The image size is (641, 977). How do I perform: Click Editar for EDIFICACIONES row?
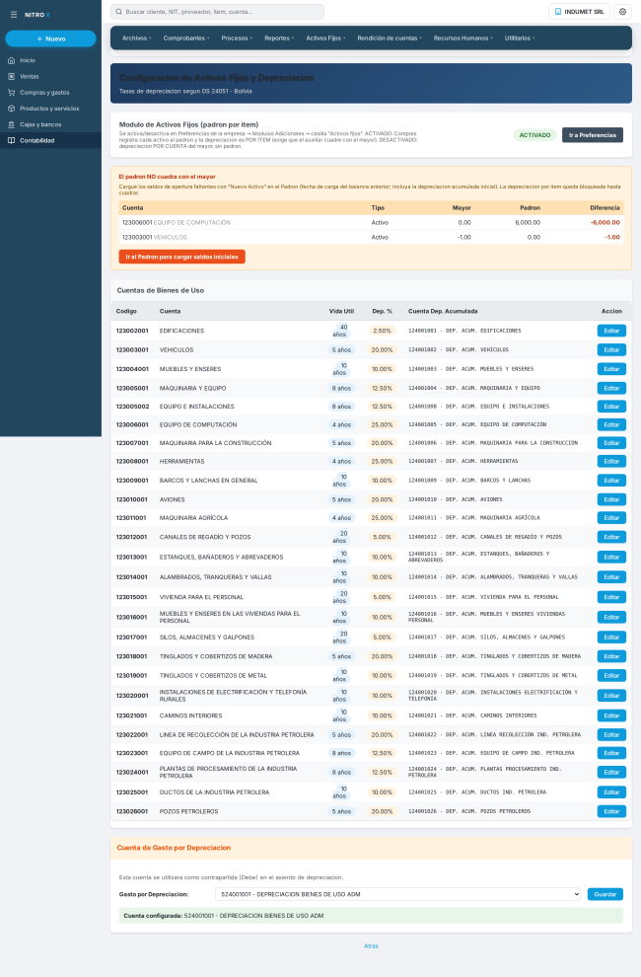[611, 331]
